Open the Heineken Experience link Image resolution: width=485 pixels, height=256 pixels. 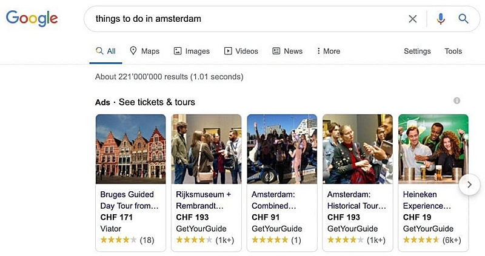[x=427, y=200]
